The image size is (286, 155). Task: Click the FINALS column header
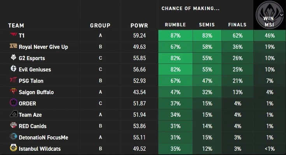tap(237, 25)
